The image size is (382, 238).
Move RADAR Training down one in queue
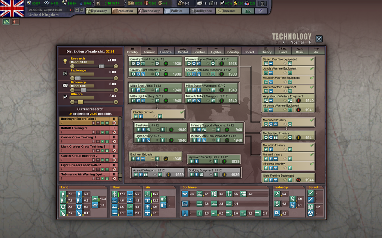[98, 132]
